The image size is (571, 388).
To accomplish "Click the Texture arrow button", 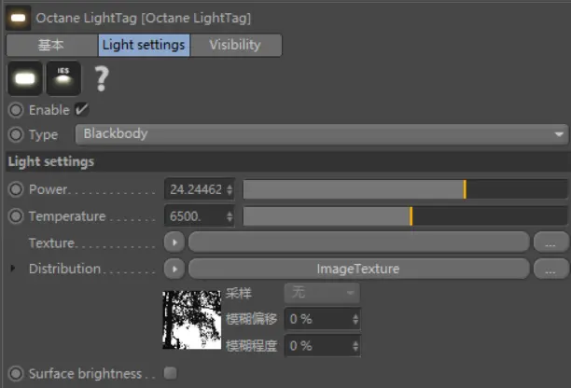I will pos(174,242).
